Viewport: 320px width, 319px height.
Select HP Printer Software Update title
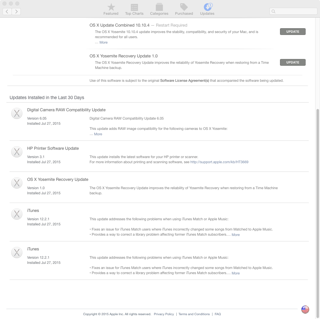(x=53, y=148)
